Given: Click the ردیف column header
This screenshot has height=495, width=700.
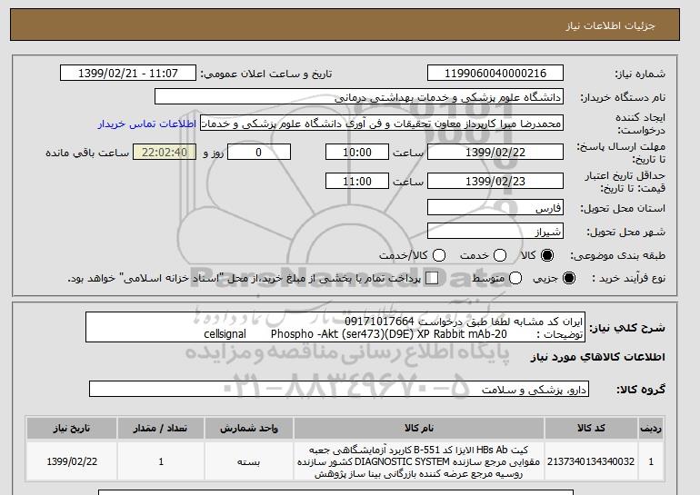Looking at the screenshot, I should [x=651, y=428].
